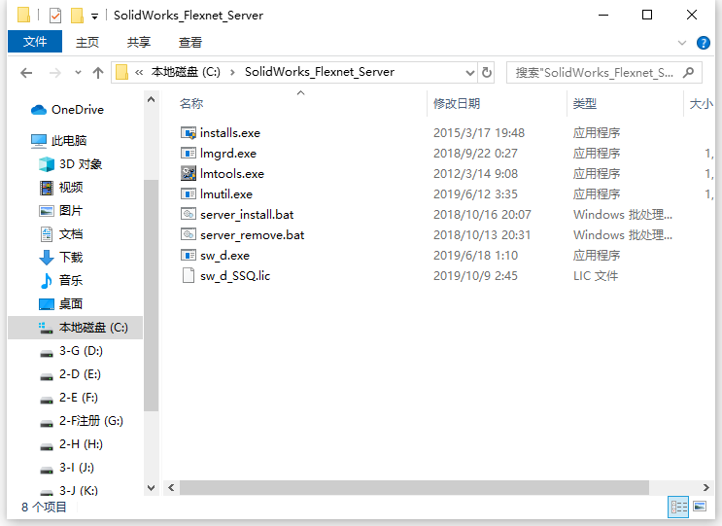Screen dimensions: 722x526
Task: Open the 3D 对象 folder
Action: tap(70, 164)
